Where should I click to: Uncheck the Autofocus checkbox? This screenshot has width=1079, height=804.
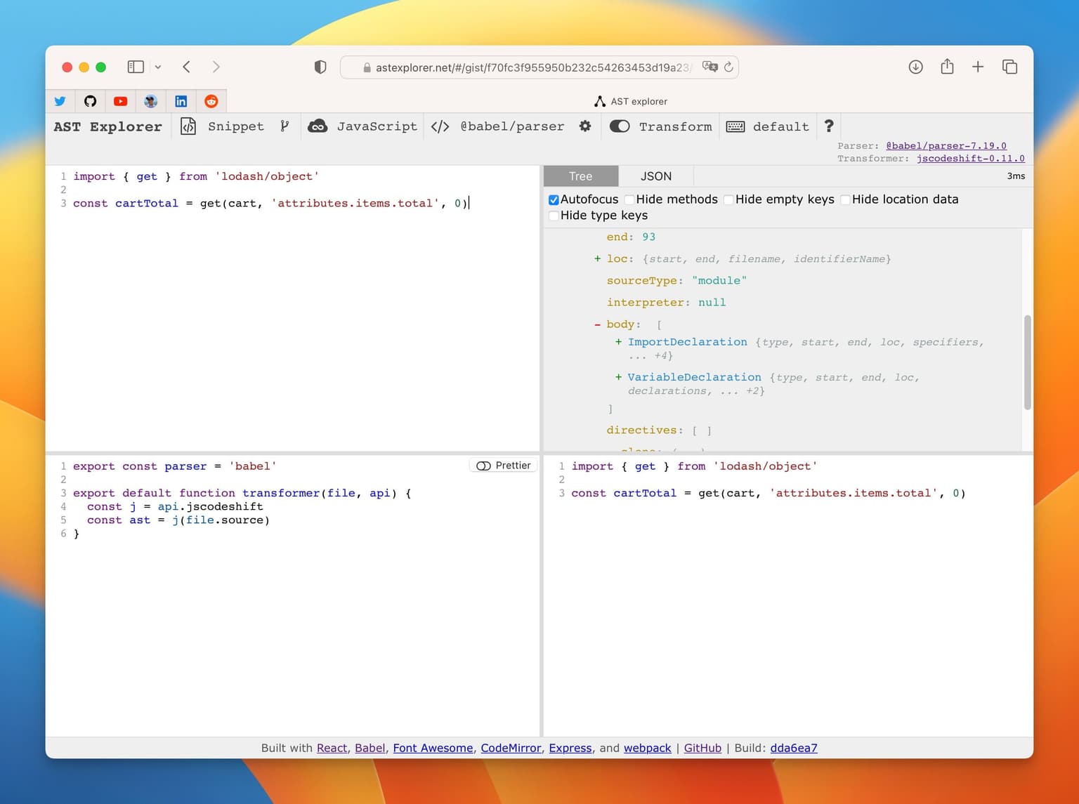[x=554, y=199]
